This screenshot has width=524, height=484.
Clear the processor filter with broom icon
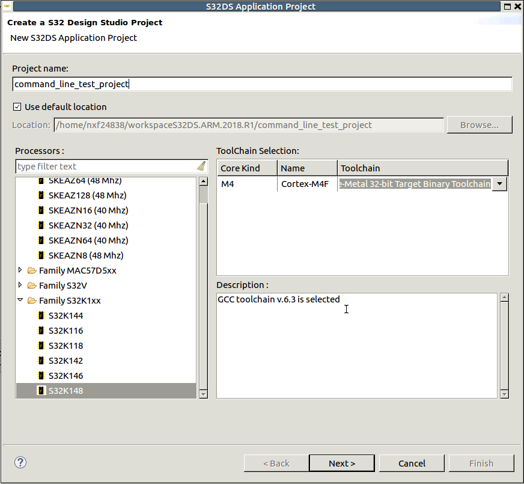[201, 166]
